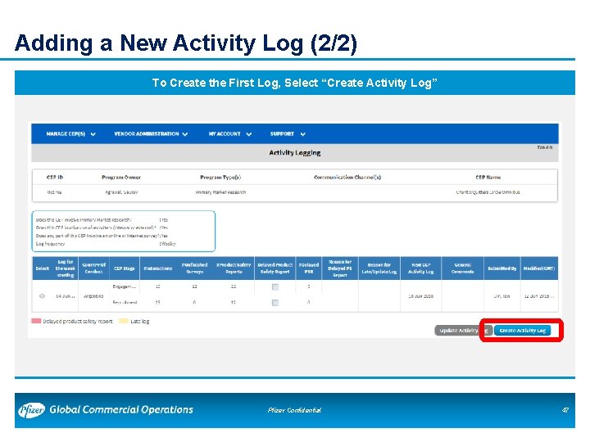Click the CEP ID label

(x=55, y=177)
